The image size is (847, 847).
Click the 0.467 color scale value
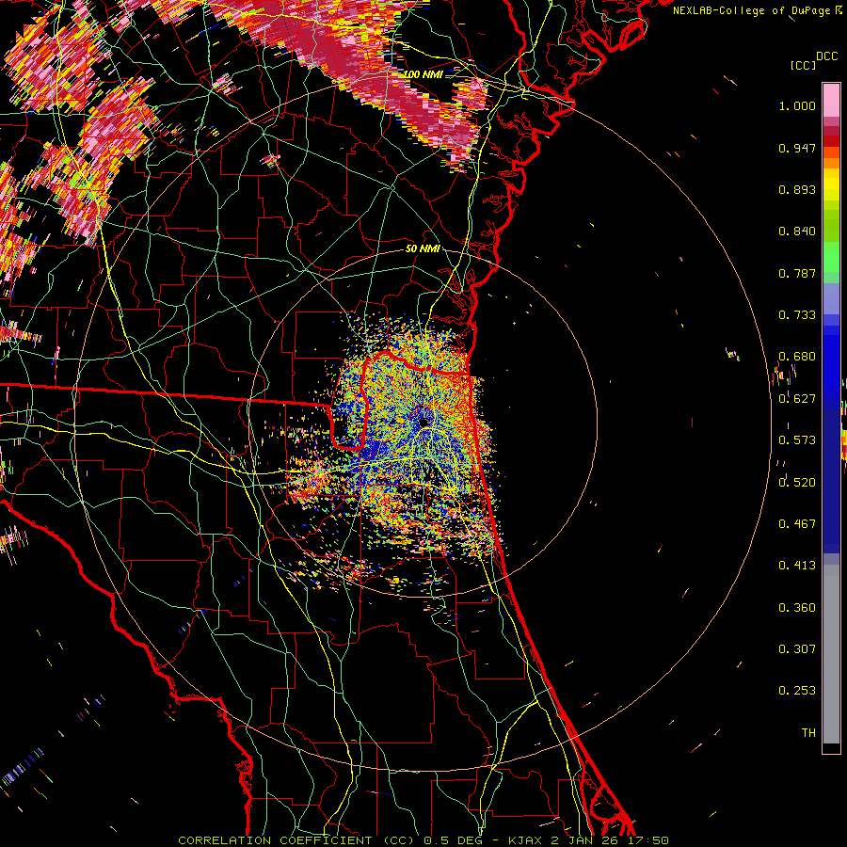(x=797, y=524)
